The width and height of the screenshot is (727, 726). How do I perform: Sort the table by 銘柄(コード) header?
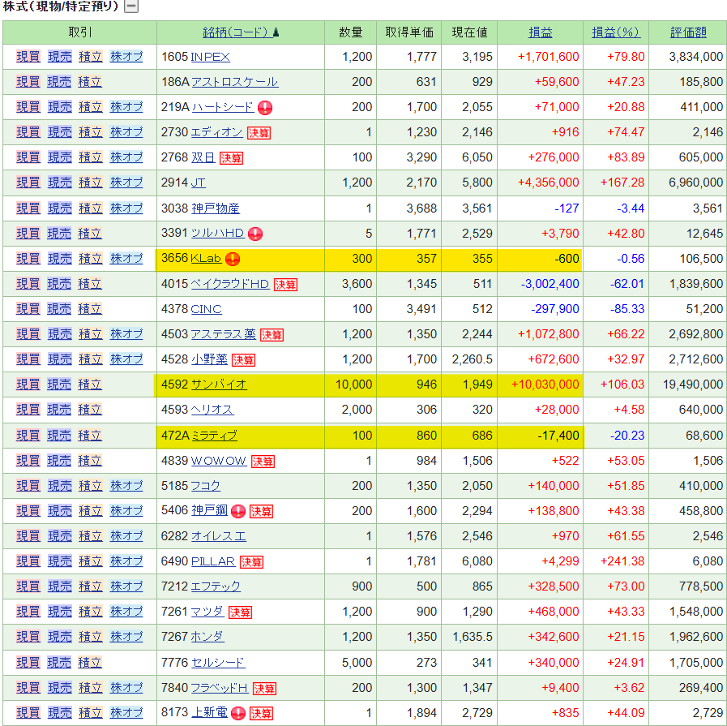[x=236, y=32]
